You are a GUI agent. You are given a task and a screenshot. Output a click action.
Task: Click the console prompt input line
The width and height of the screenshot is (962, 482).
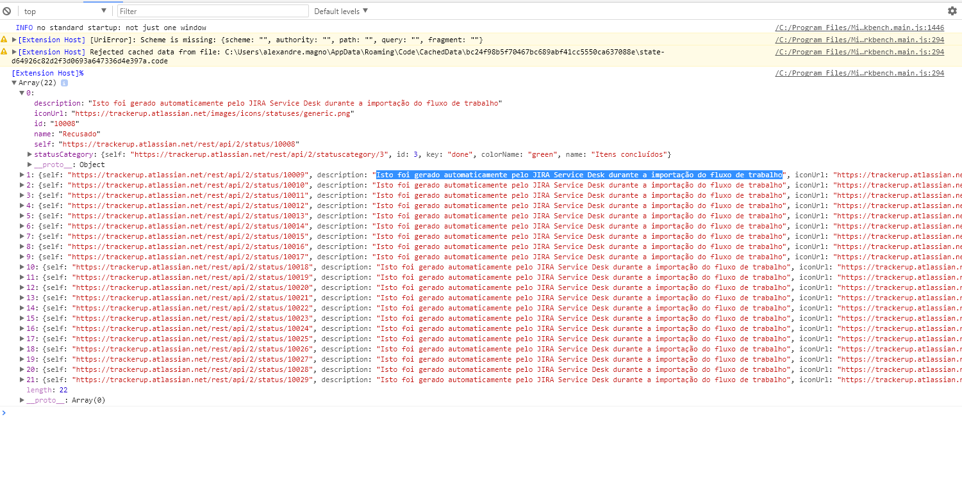coord(481,413)
